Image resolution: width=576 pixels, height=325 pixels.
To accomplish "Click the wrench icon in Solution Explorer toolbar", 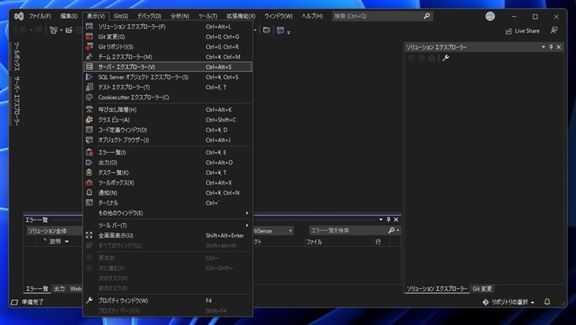I will (x=446, y=58).
